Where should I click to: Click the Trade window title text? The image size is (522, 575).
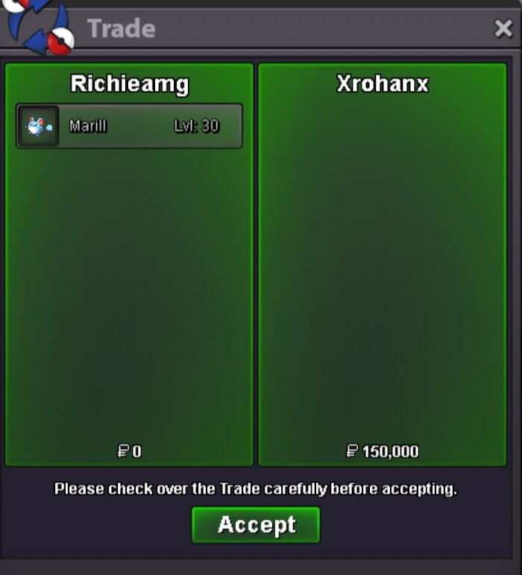(x=122, y=28)
